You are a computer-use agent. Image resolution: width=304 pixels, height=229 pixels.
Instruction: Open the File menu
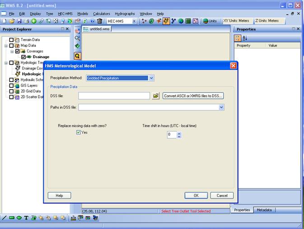click(12, 14)
